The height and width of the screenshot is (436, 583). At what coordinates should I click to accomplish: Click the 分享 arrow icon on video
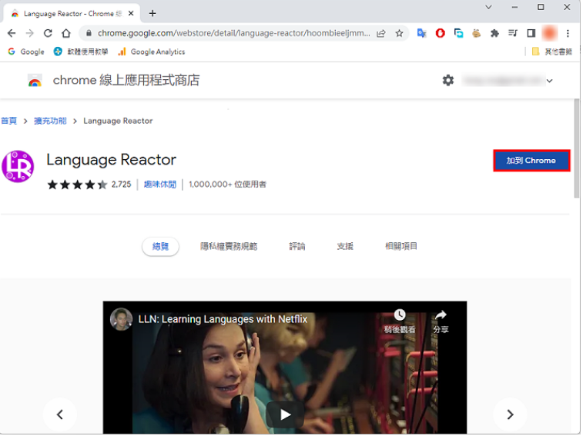pyautogui.click(x=441, y=315)
